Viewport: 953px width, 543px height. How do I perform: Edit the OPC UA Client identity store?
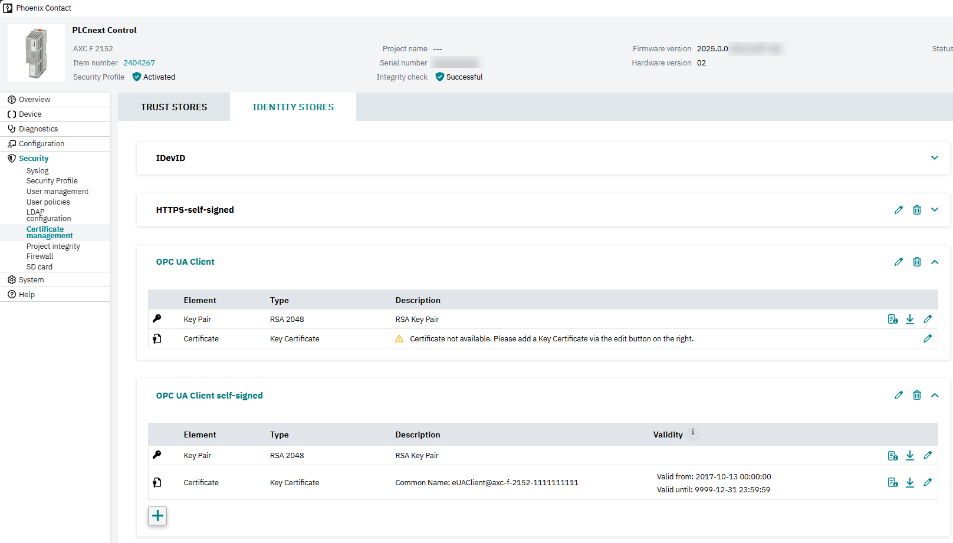coord(899,262)
